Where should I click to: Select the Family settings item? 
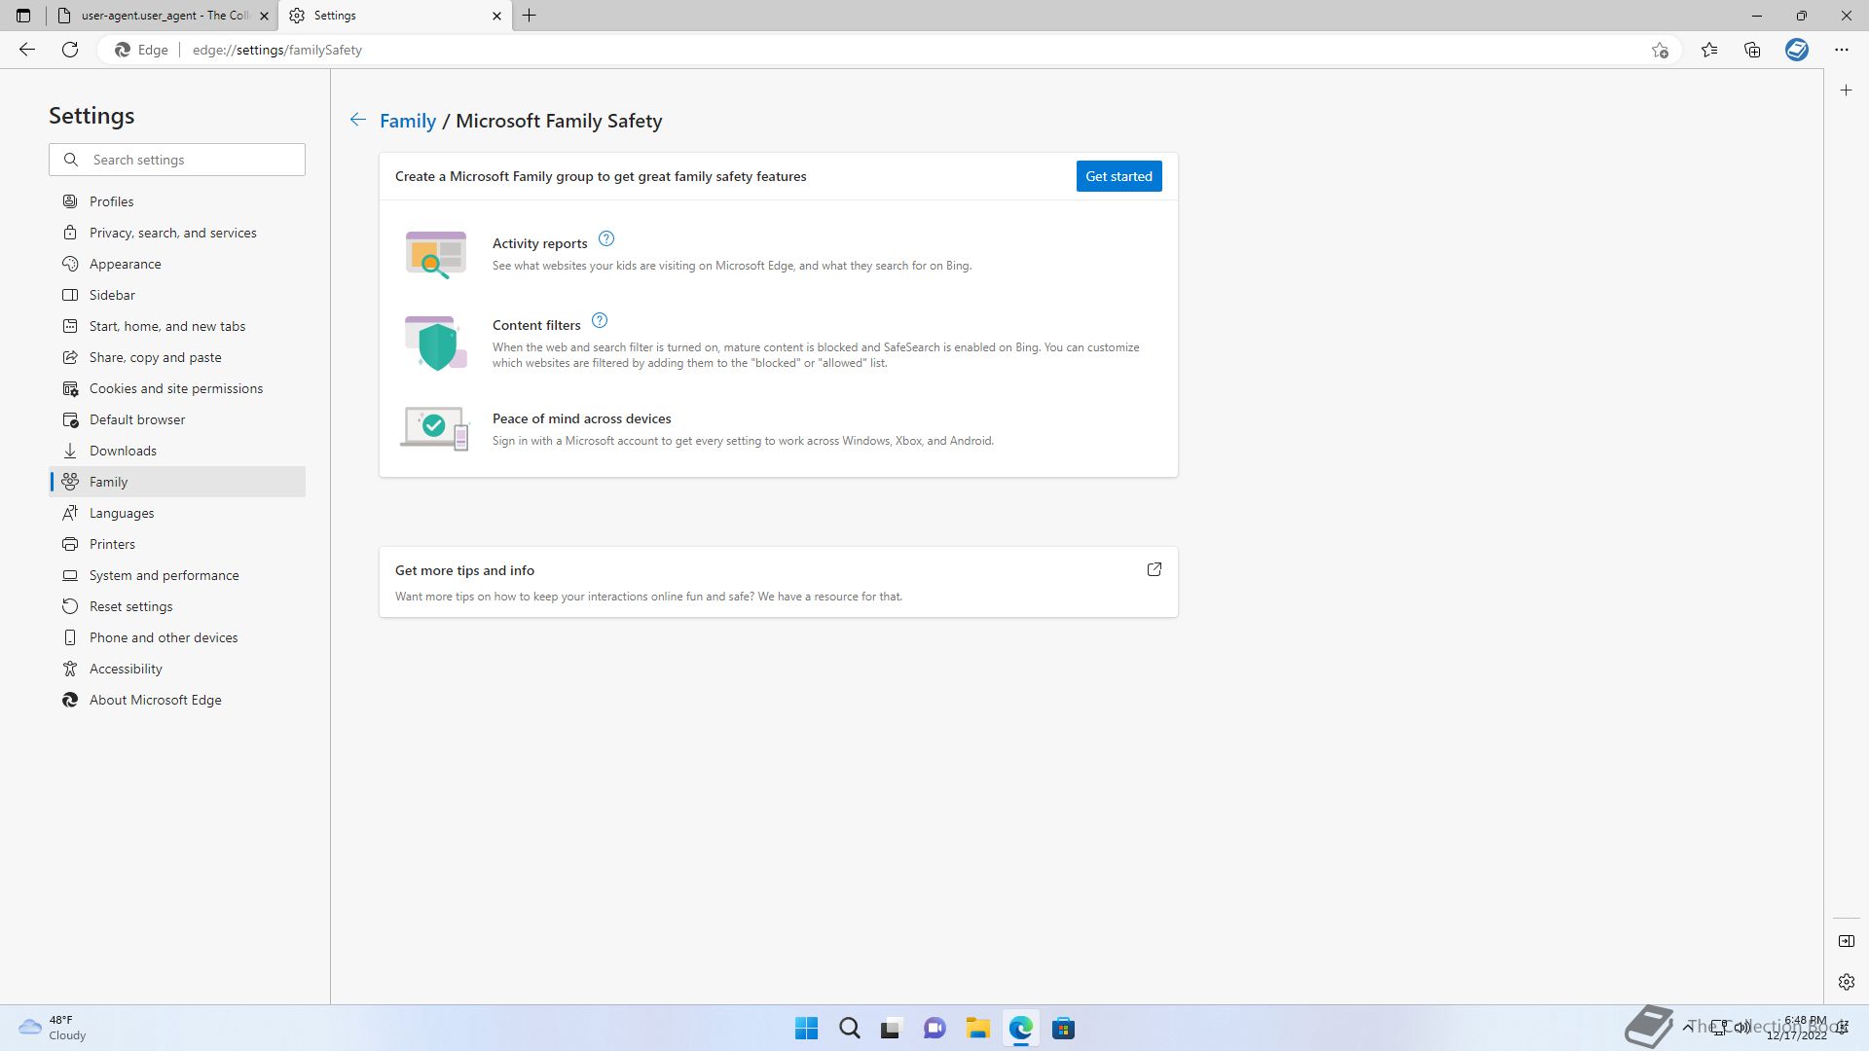coord(177,482)
